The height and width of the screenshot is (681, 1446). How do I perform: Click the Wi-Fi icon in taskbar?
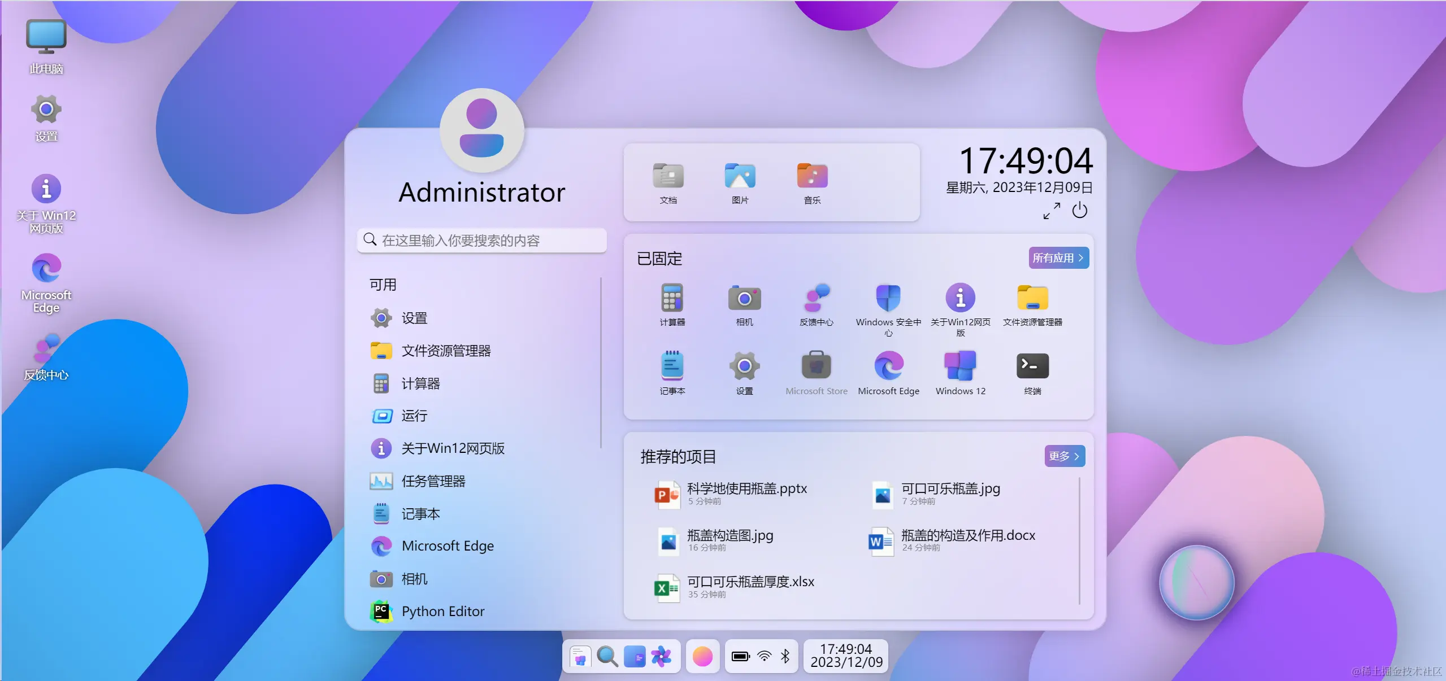(x=764, y=656)
